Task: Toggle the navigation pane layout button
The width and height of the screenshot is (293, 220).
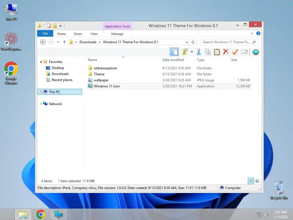Action: click(174, 52)
